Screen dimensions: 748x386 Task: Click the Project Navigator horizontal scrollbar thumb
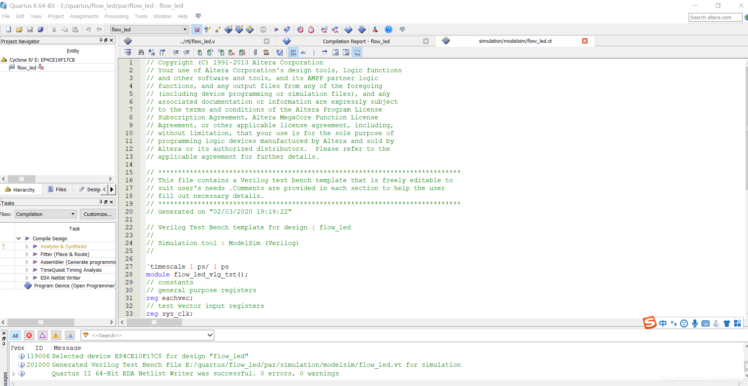[x=21, y=179]
